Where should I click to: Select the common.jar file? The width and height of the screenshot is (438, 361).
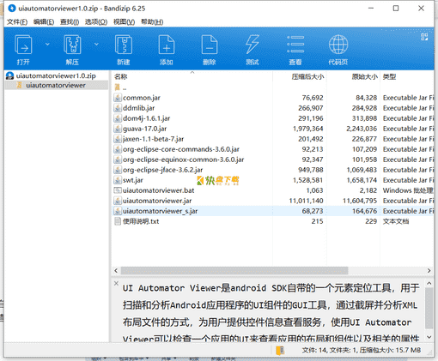tap(142, 98)
